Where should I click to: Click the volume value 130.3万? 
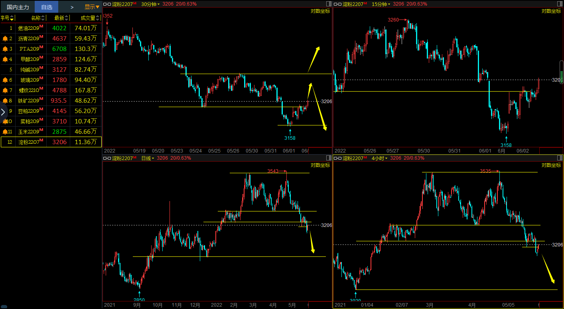pos(86,49)
